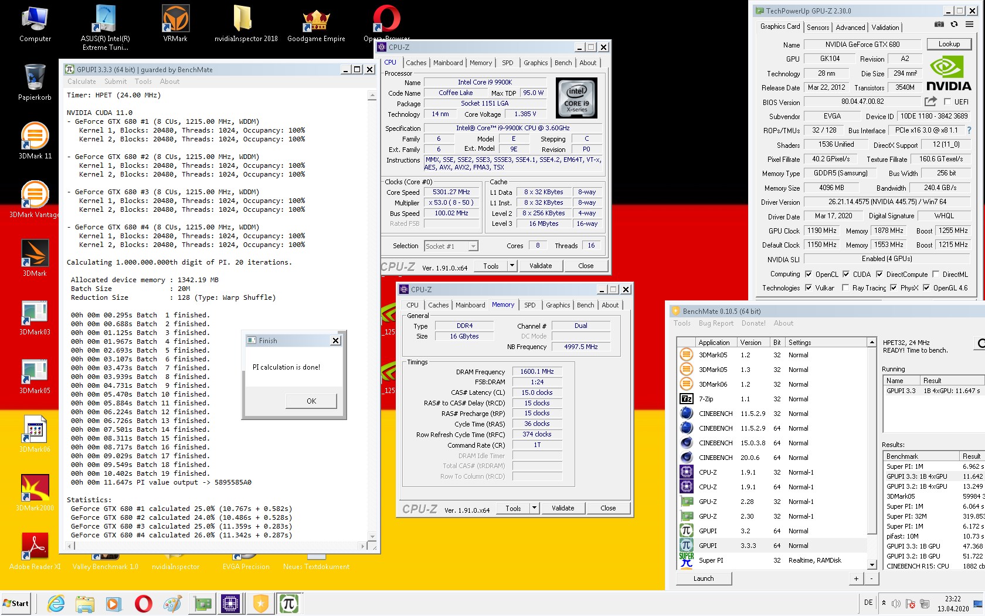
Task: Click the volume icon in the system tray
Action: pyautogui.click(x=896, y=604)
